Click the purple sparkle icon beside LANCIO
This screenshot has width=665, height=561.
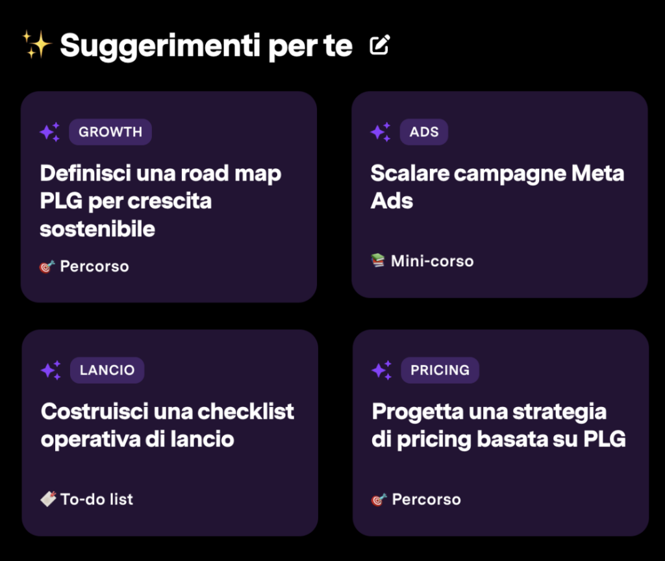click(51, 370)
